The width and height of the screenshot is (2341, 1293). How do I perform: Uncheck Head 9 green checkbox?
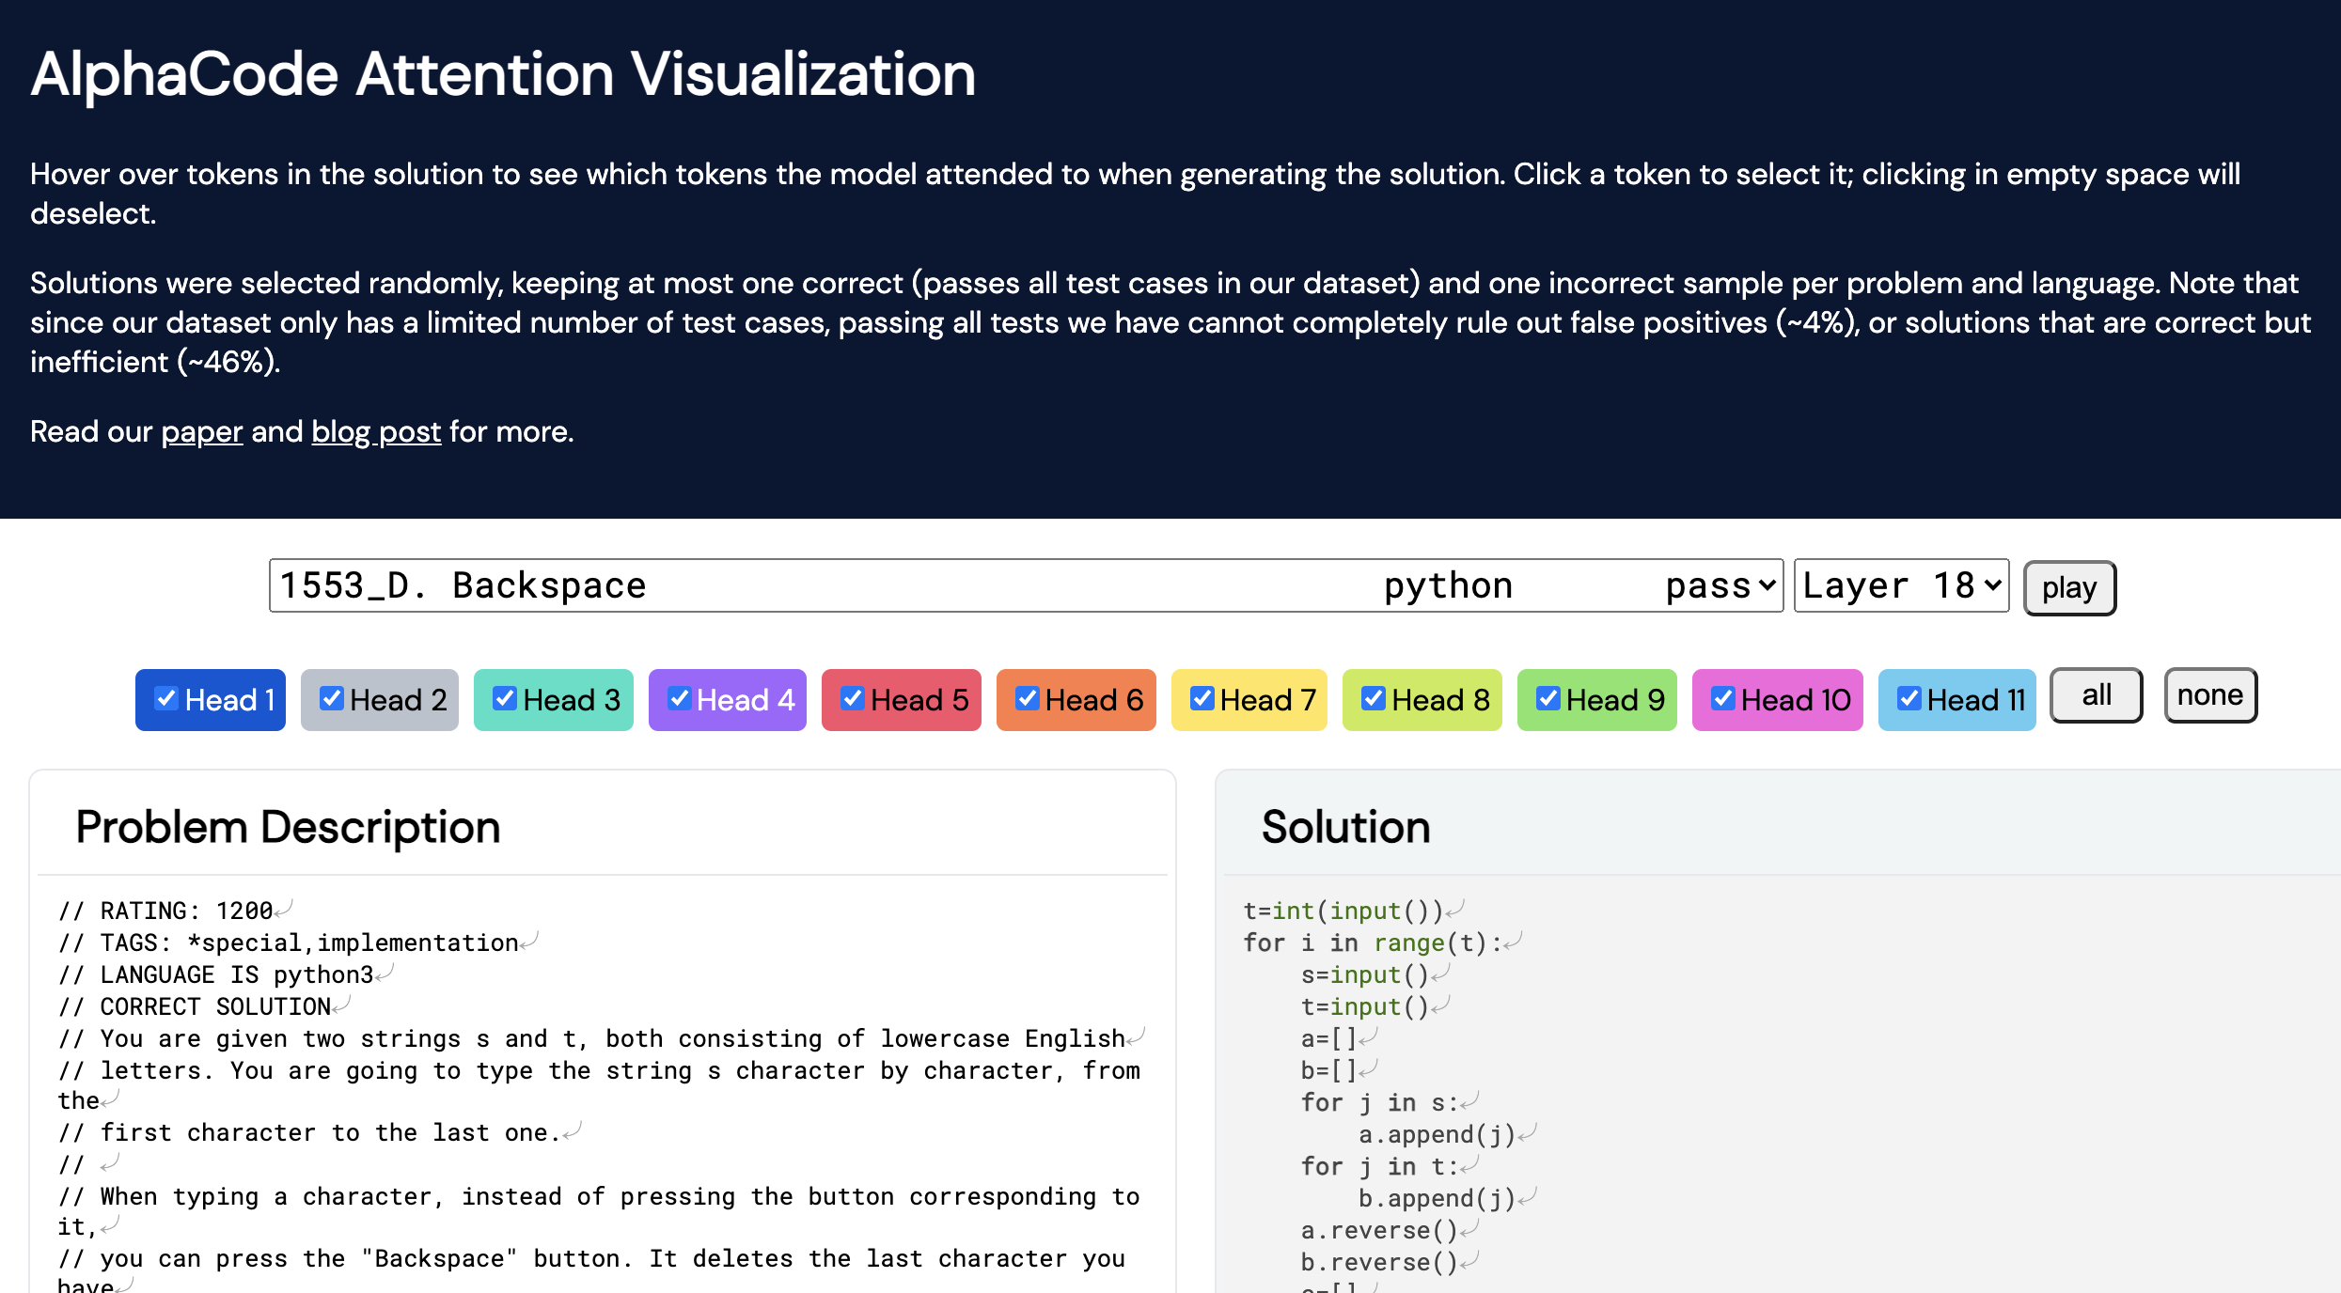(x=1548, y=698)
